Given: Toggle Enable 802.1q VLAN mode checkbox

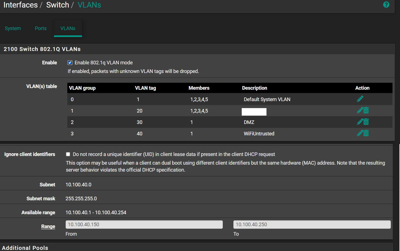Looking at the screenshot, I should click(x=70, y=63).
